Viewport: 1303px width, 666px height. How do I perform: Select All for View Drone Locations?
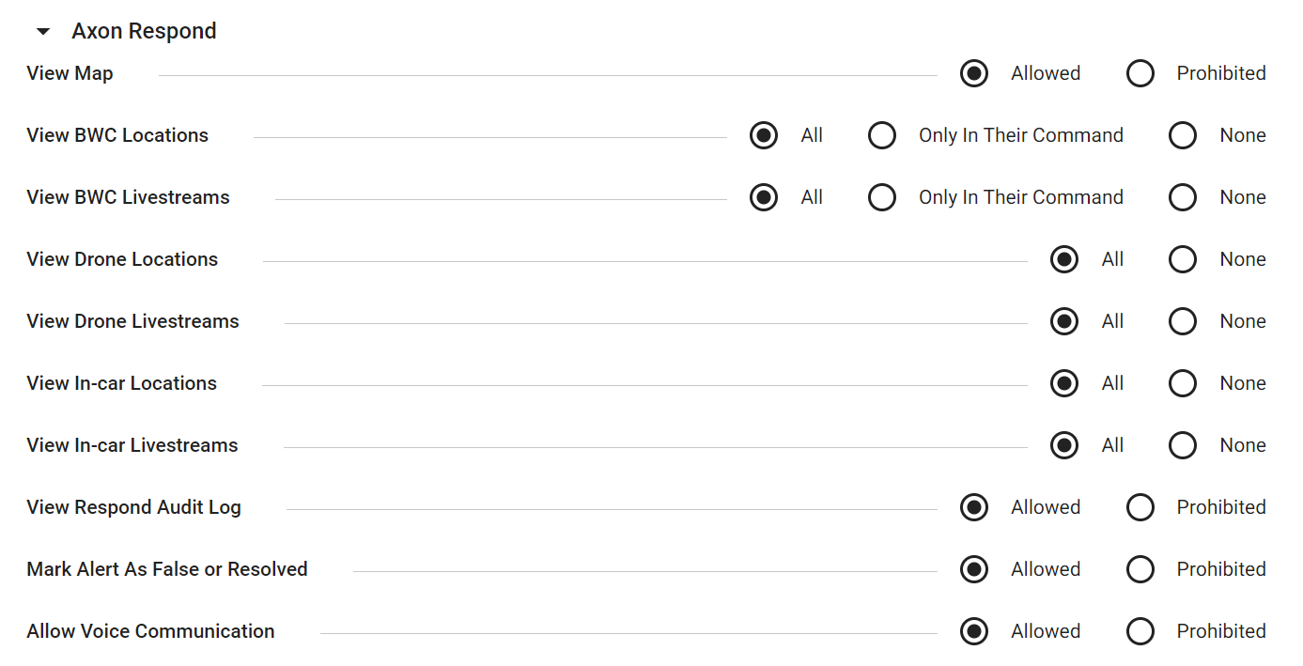(1064, 259)
